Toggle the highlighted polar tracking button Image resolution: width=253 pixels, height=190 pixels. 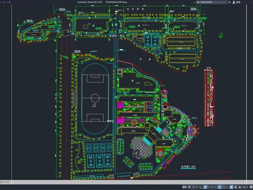click(206, 187)
